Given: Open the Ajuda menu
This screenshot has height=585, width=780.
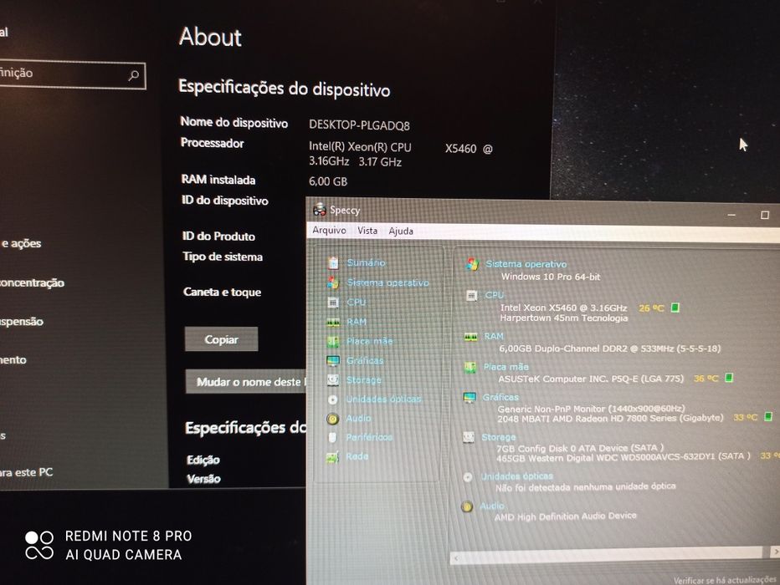Looking at the screenshot, I should (x=401, y=231).
